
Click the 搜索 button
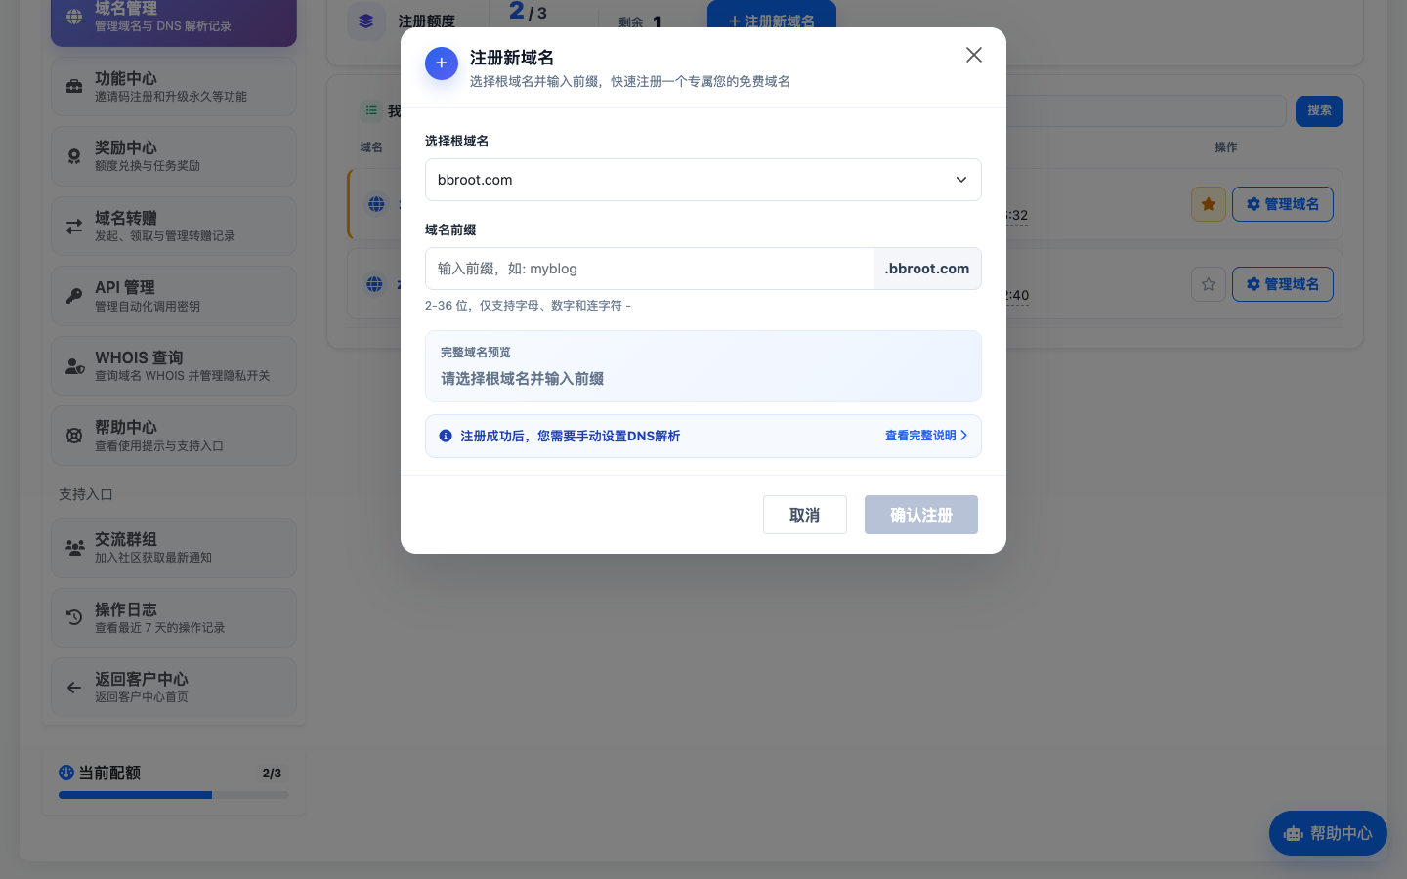click(1319, 110)
